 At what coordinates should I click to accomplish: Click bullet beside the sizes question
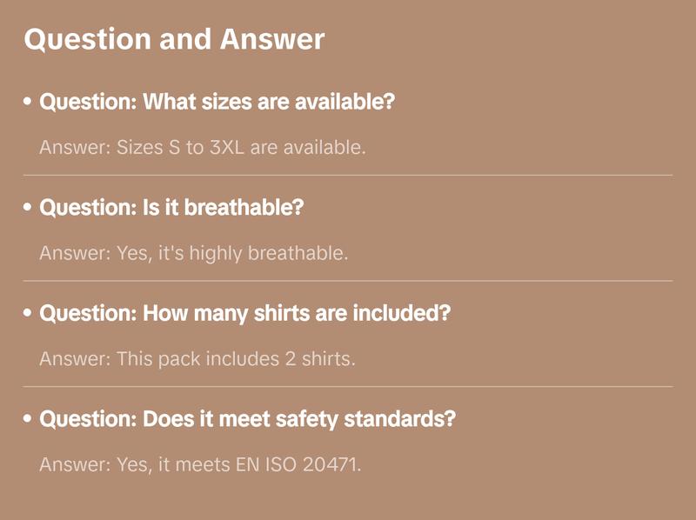coord(28,103)
